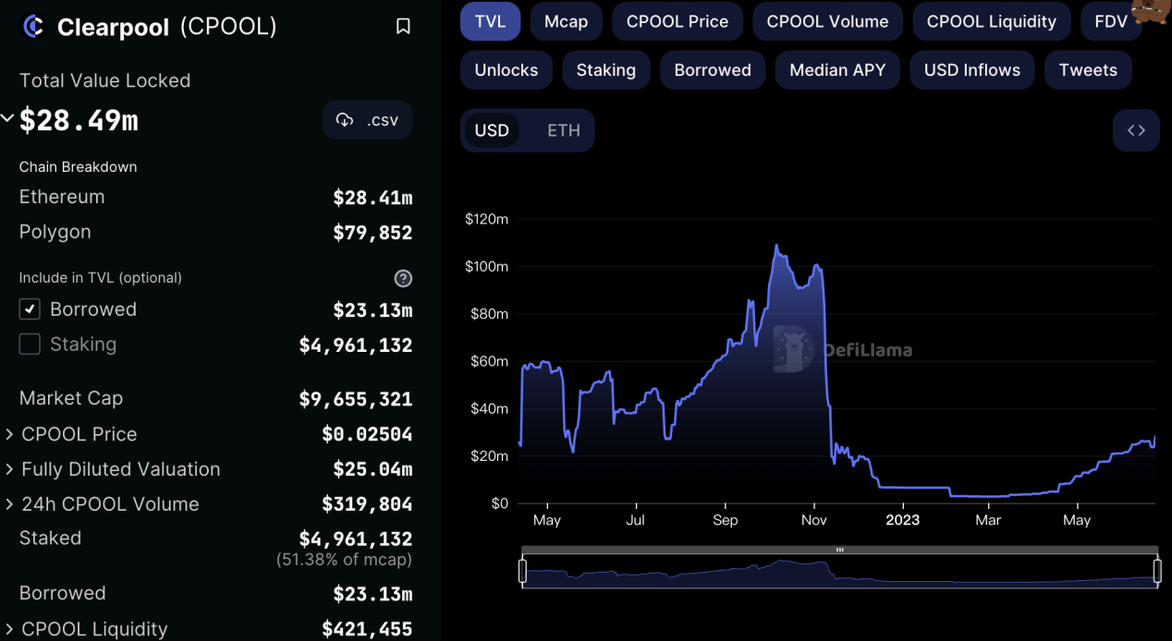The image size is (1172, 641).
Task: Enable the Staking checkbox
Action: point(30,345)
